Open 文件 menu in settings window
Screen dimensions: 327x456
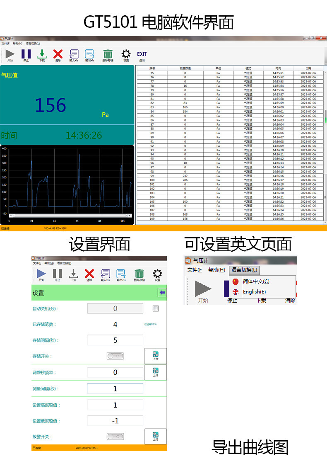37,263
